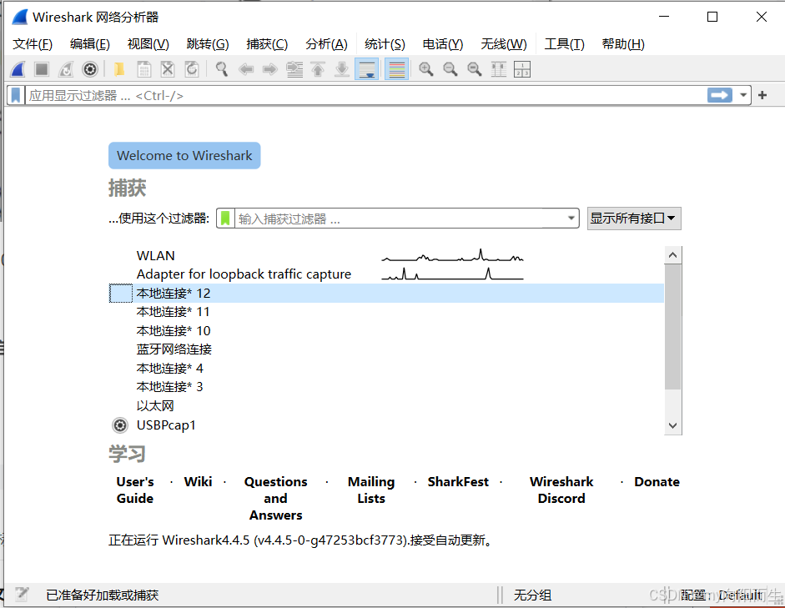Screen dimensions: 785x608
Task: Zoom in main window text
Action: (x=426, y=69)
